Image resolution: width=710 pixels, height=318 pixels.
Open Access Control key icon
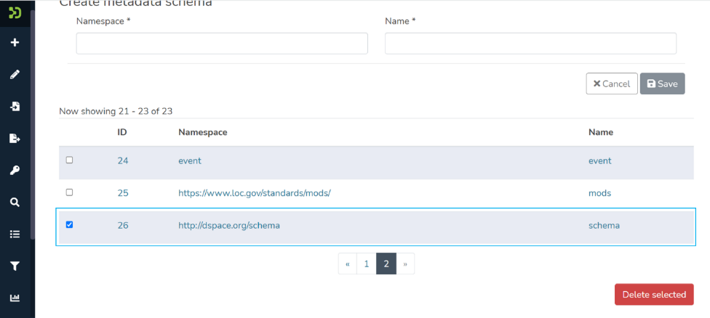(15, 171)
